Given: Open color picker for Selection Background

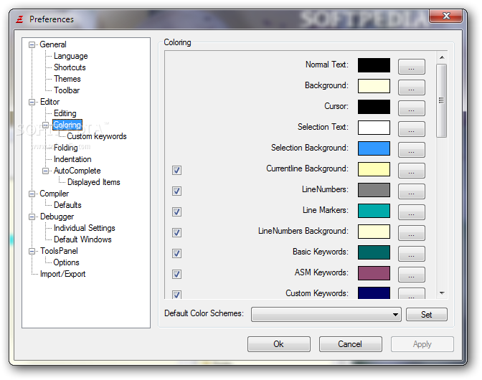Looking at the screenshot, I should coord(412,150).
